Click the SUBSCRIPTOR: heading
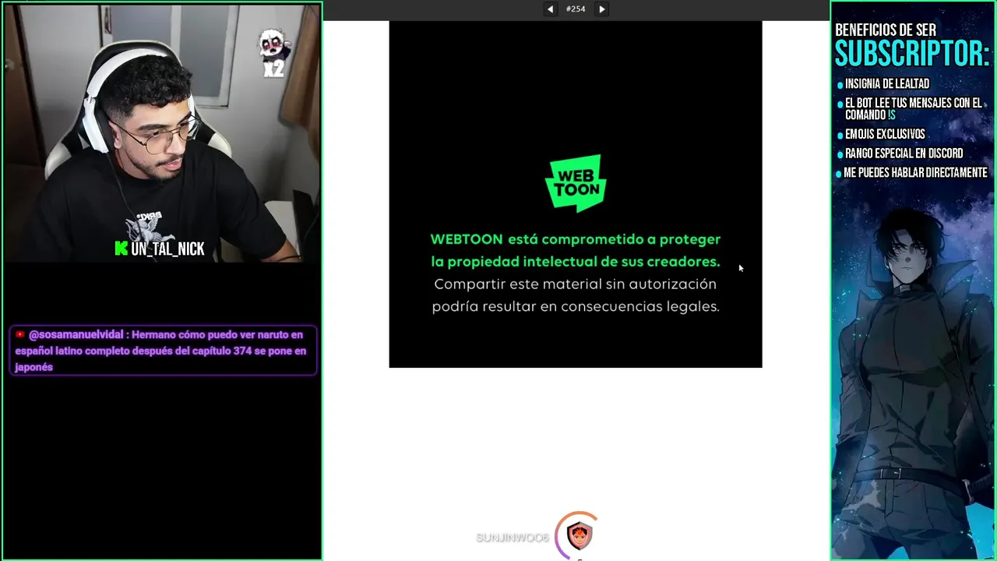 [x=912, y=54]
